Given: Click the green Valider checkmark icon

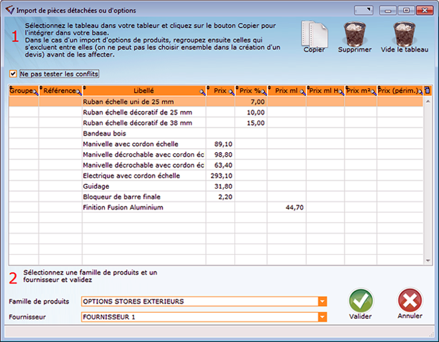Looking at the screenshot, I should point(361,301).
